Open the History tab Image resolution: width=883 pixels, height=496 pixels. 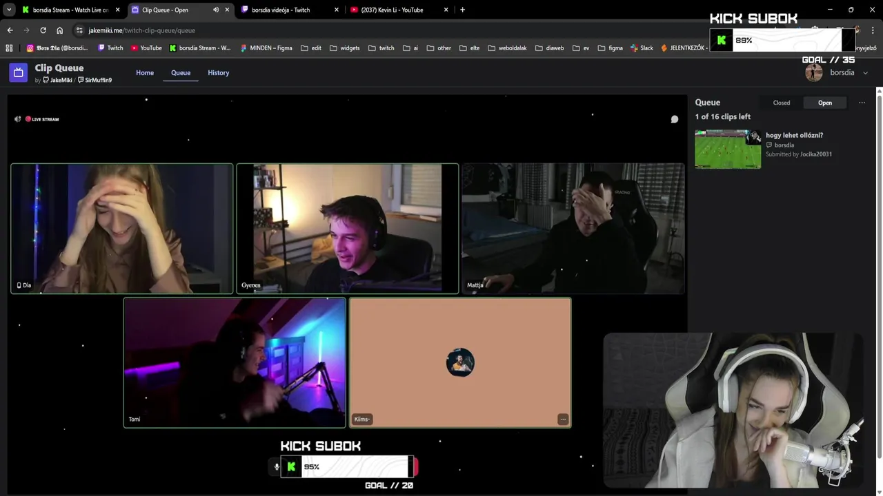coord(219,72)
